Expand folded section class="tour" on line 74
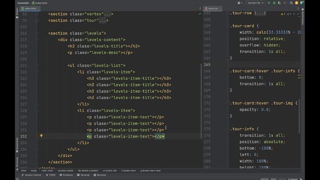The height and width of the screenshot is (180, 320). 37,20
